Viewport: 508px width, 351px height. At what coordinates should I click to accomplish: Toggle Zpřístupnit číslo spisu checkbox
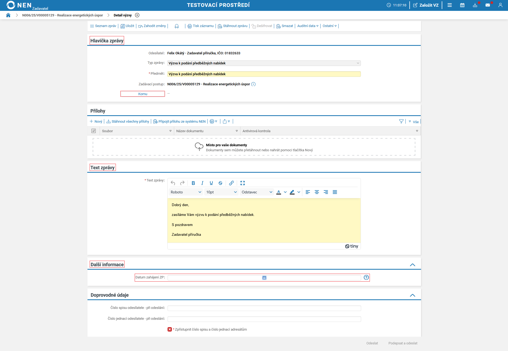click(170, 329)
